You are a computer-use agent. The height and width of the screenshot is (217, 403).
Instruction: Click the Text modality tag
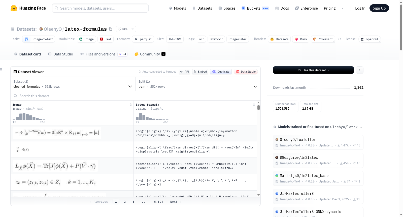[106, 39]
